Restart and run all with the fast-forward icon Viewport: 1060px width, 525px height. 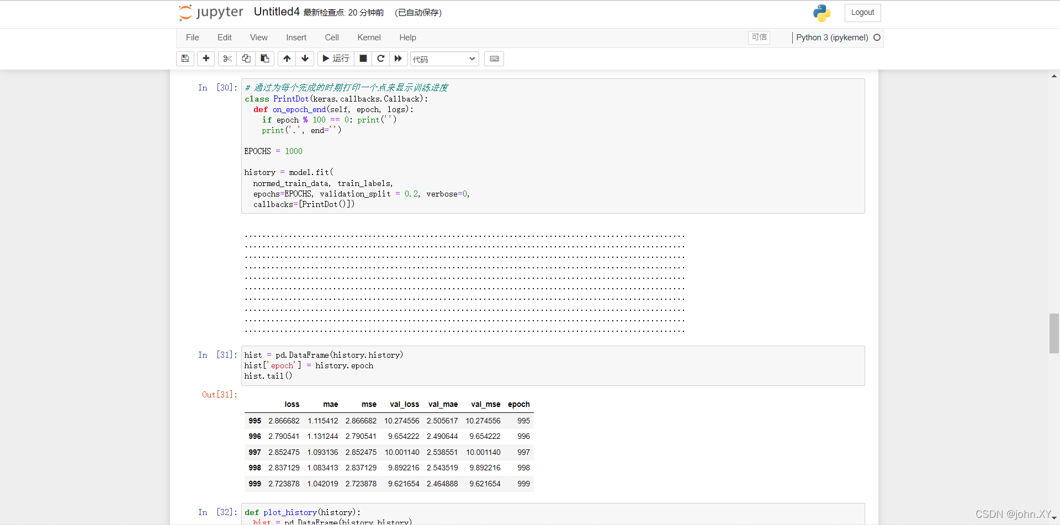[x=398, y=59]
